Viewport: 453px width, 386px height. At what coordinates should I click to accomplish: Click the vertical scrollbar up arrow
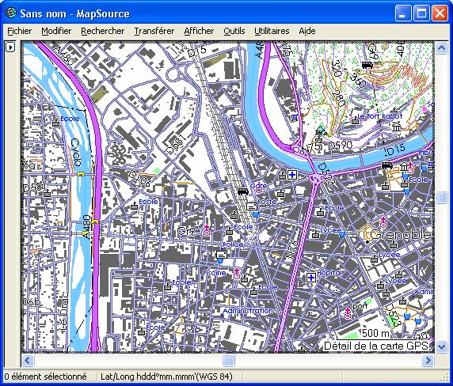coord(441,47)
